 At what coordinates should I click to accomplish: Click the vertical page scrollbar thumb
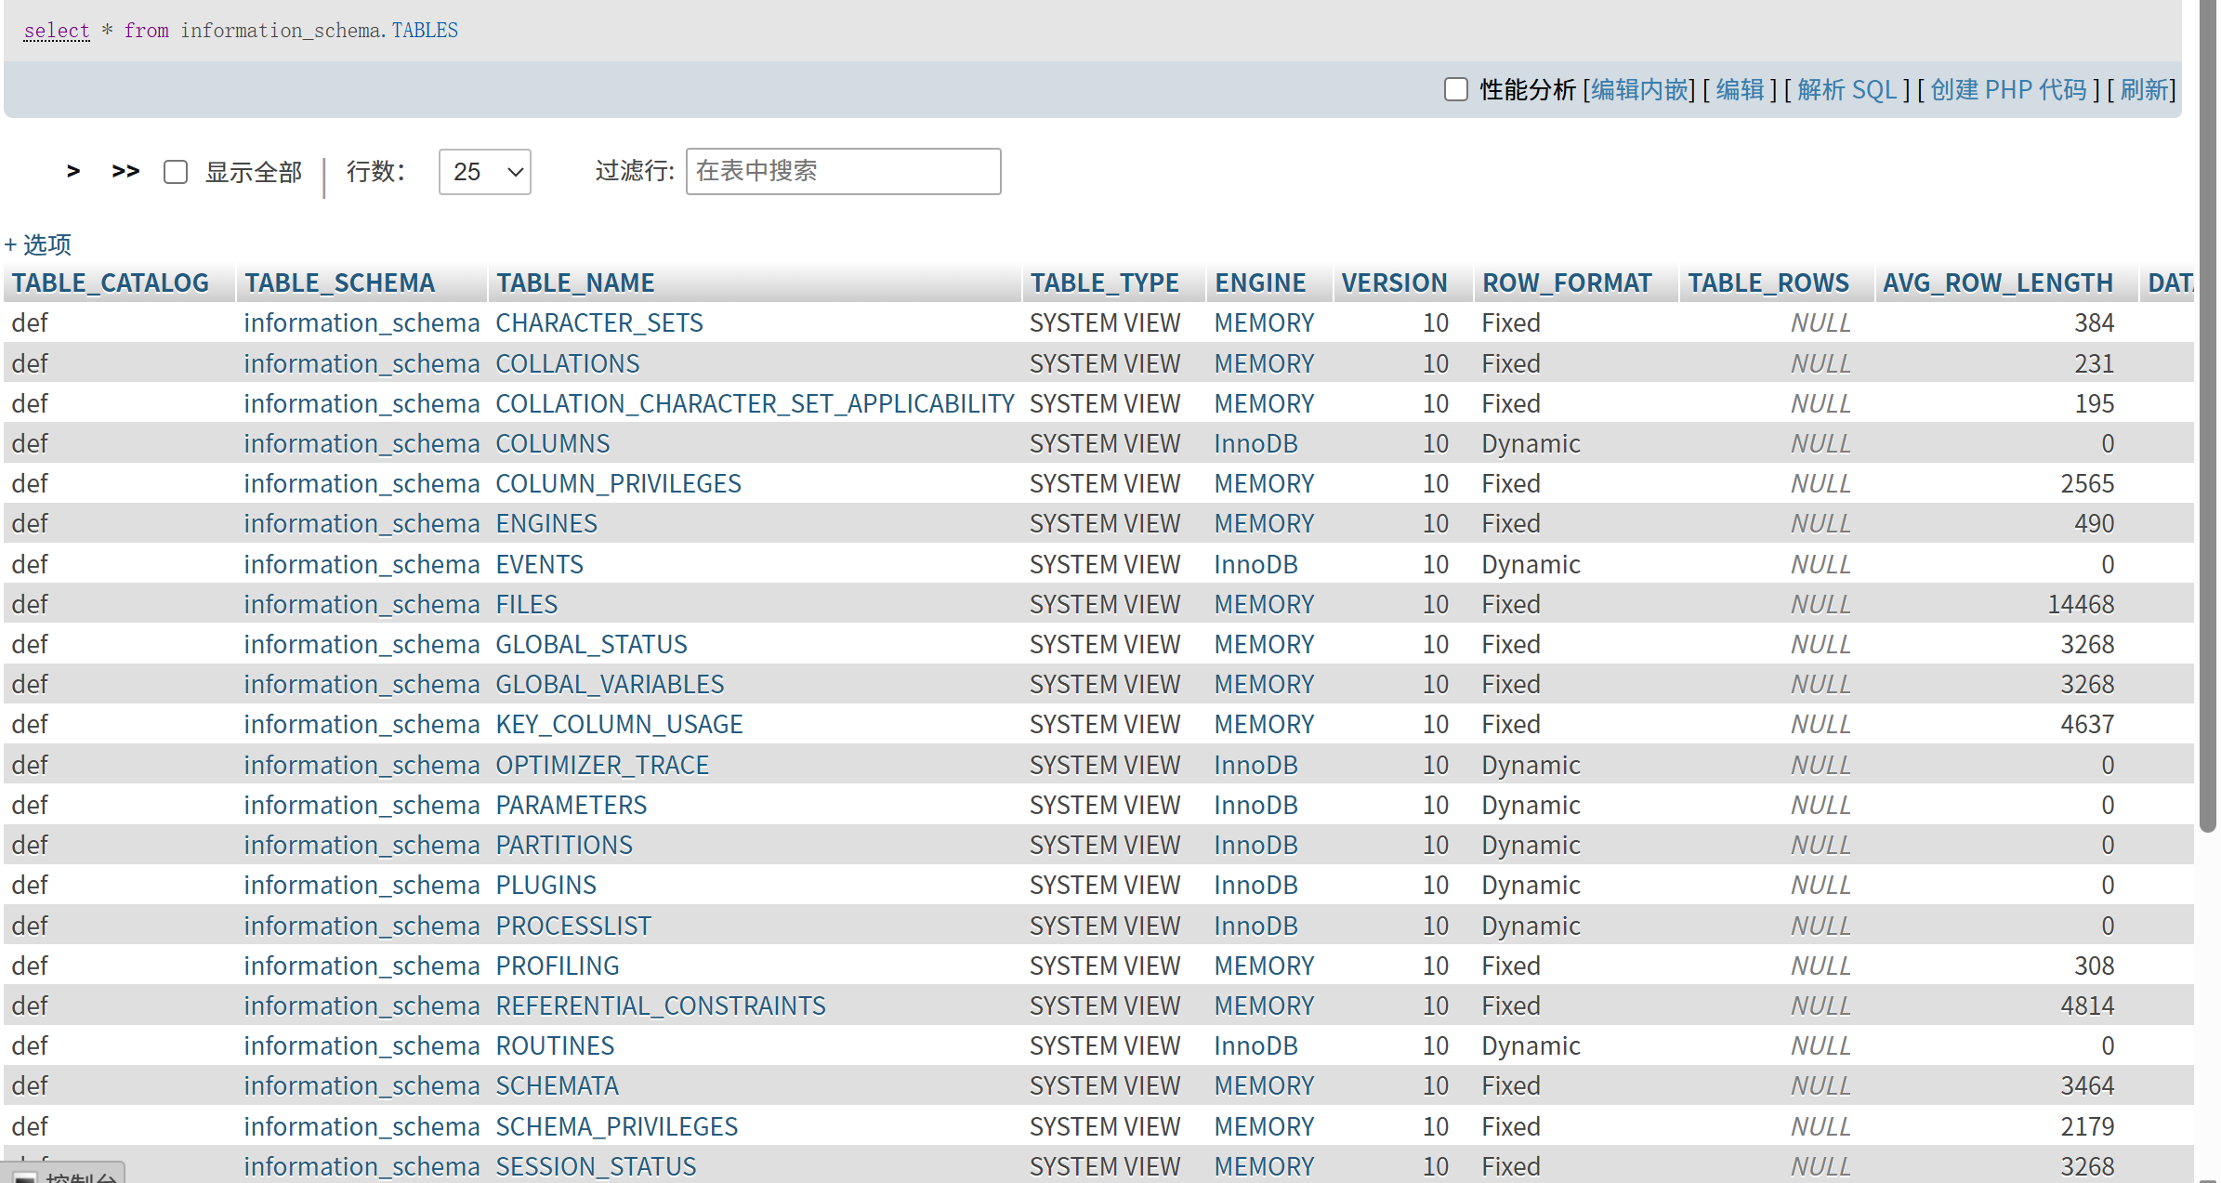[x=2208, y=418]
